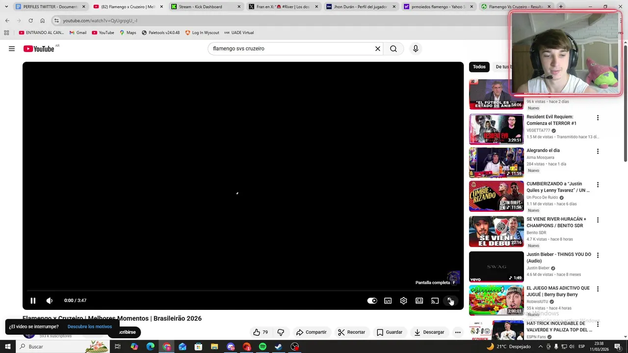Go back in browser history
The width and height of the screenshot is (628, 353).
[x=7, y=21]
